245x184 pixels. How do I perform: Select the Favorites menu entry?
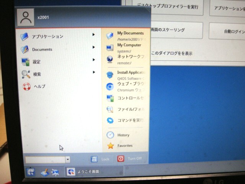coord(126,146)
